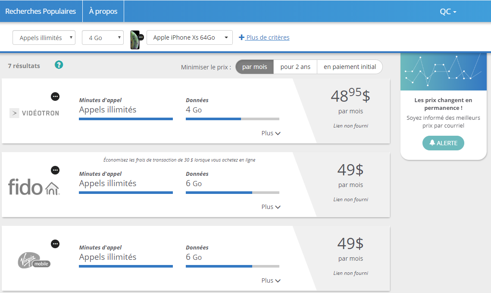The image size is (491, 293).
Task: Expand Plus details for the Virgin Mobile plan
Action: (271, 281)
